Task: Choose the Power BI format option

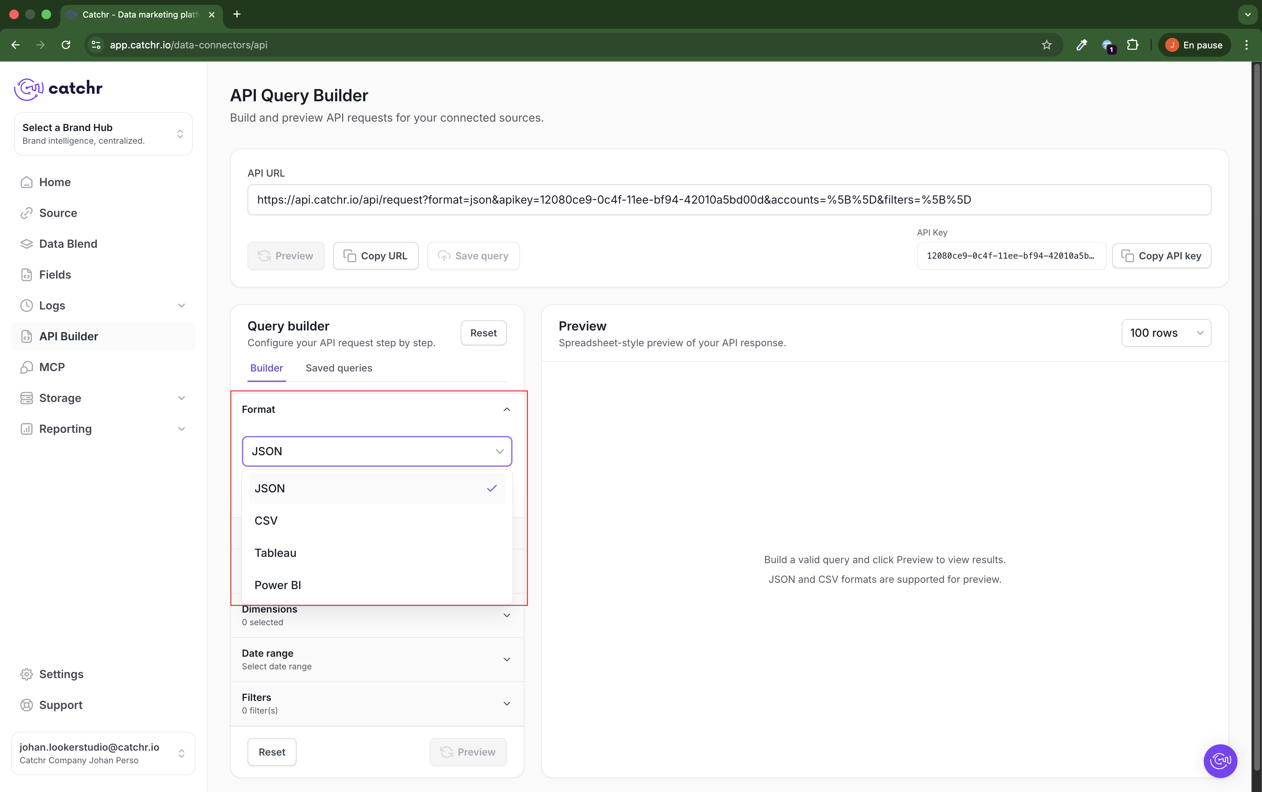Action: point(278,585)
